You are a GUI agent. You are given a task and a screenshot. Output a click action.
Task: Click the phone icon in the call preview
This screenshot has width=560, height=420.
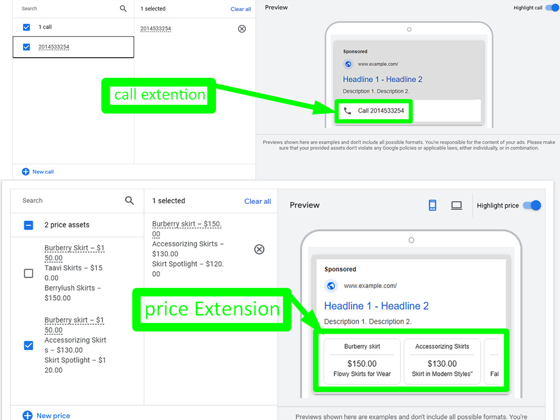[x=347, y=111]
